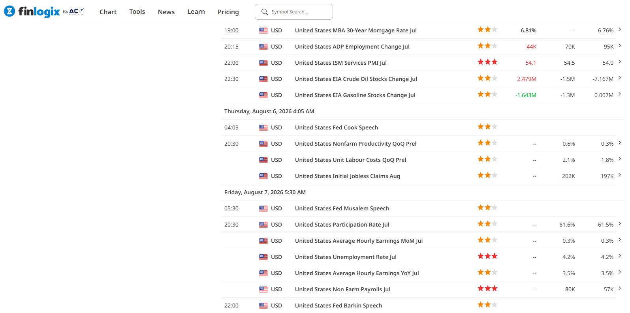This screenshot has height=313, width=630.
Task: Open the Chart menu
Action: [x=108, y=12]
